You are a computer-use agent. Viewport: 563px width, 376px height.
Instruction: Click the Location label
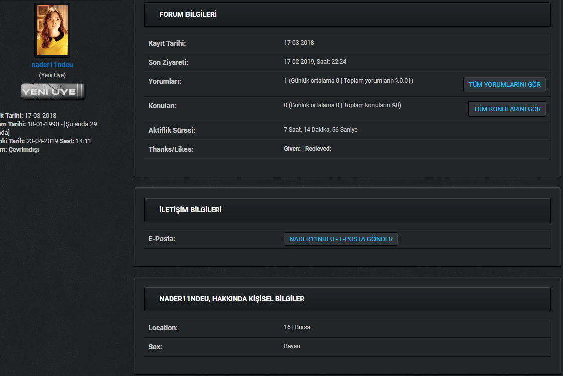163,328
